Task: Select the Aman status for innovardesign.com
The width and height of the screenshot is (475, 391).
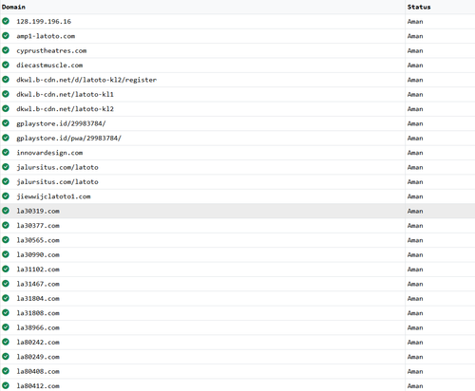Action: tap(415, 153)
